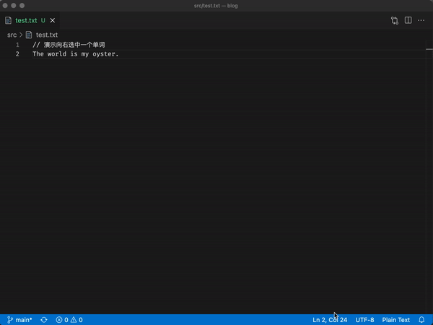
Task: Click the git branch icon in status bar
Action: point(10,320)
